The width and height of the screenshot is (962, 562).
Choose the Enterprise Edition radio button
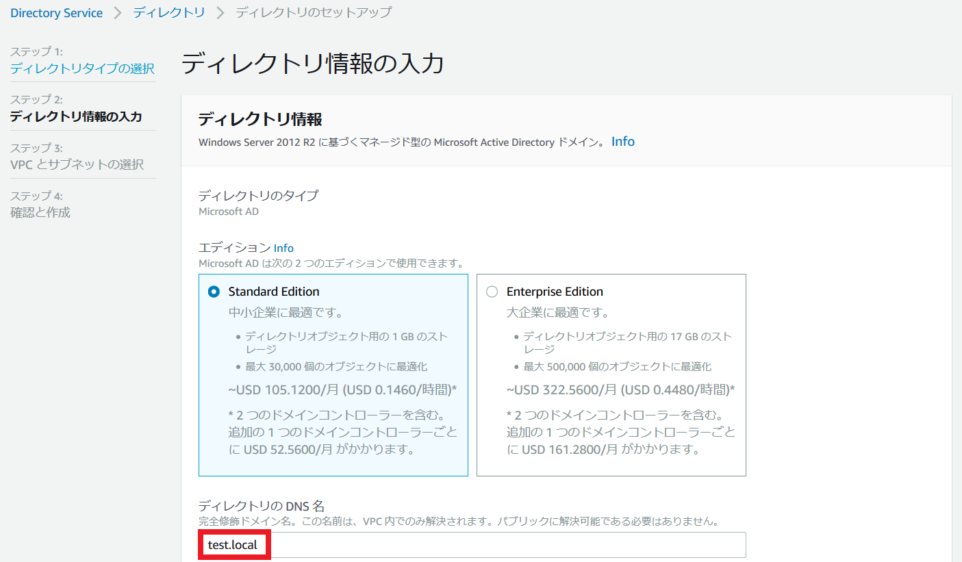tap(492, 292)
